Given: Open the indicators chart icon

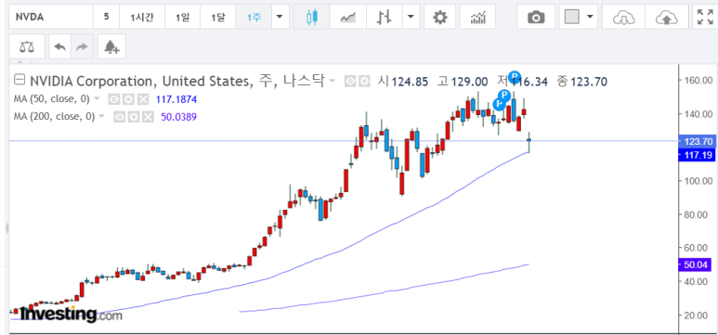Looking at the screenshot, I should [478, 17].
